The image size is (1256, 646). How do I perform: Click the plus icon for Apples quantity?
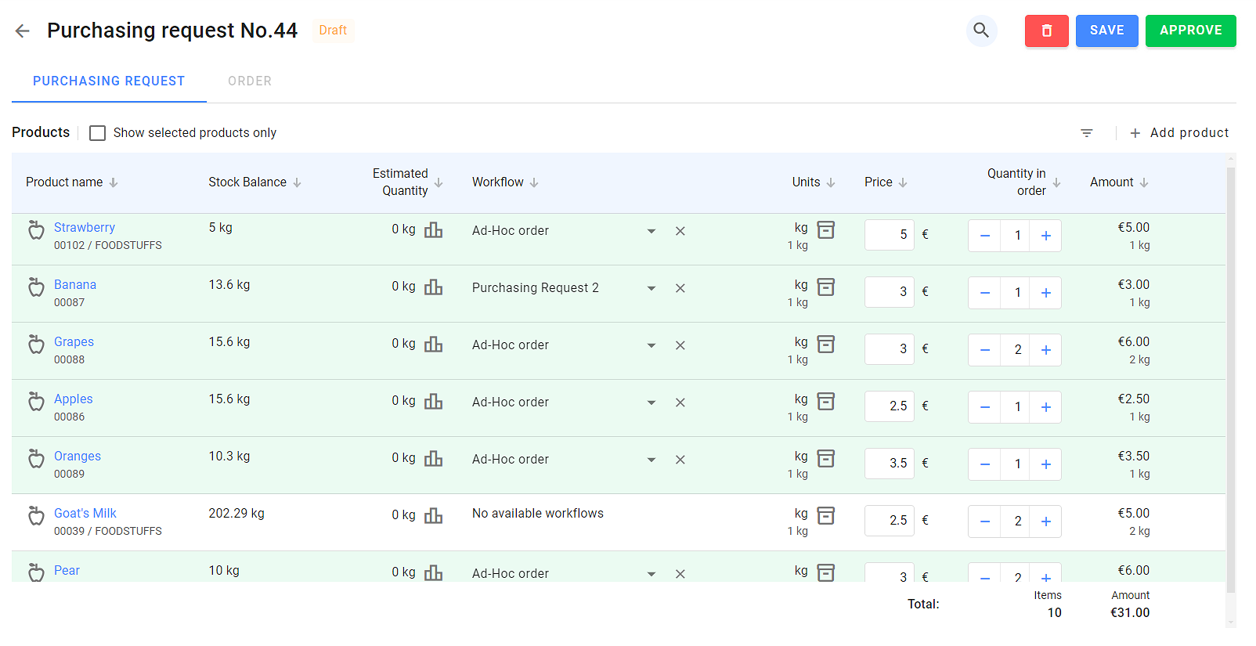pyautogui.click(x=1045, y=407)
